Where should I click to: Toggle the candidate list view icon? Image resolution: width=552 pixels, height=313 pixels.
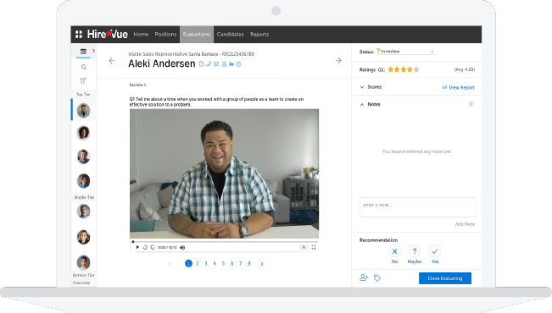tap(83, 52)
